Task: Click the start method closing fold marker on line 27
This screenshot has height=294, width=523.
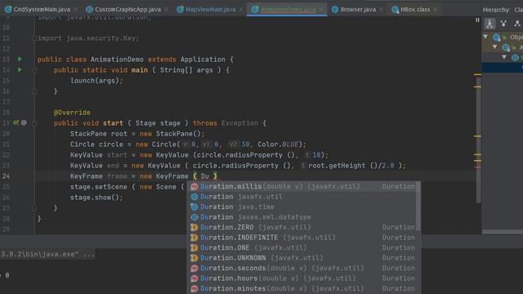Action: tap(34, 208)
